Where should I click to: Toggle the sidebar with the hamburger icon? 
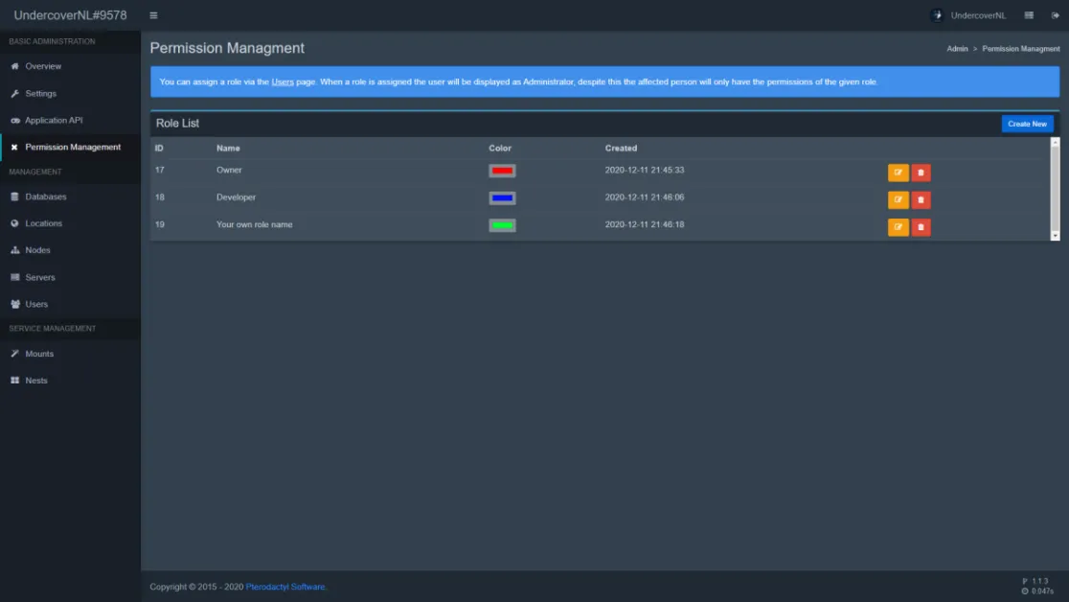153,14
